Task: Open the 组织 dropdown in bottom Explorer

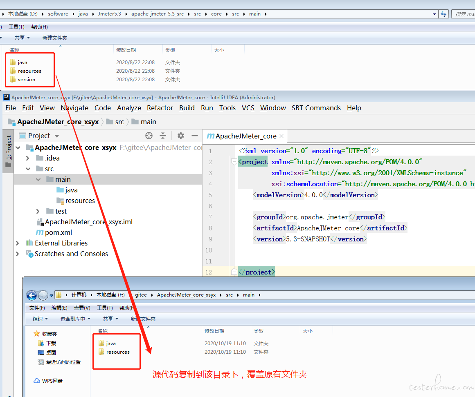Action: (x=40, y=319)
